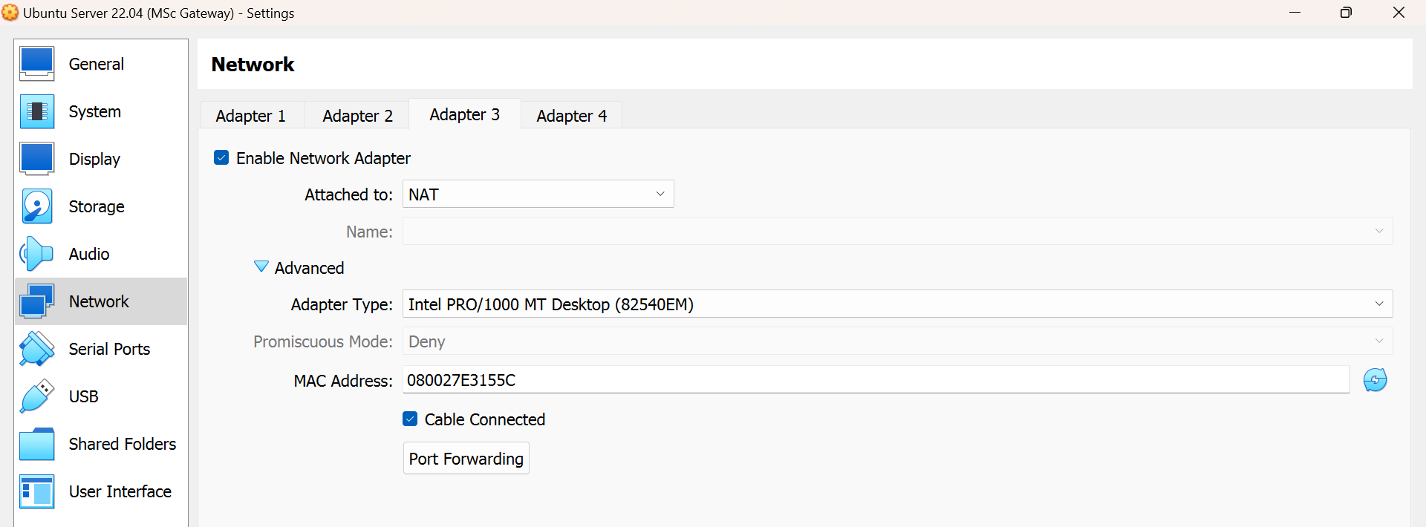Open Shared Folders icon
Screen dimensions: 1426x527
[36, 444]
